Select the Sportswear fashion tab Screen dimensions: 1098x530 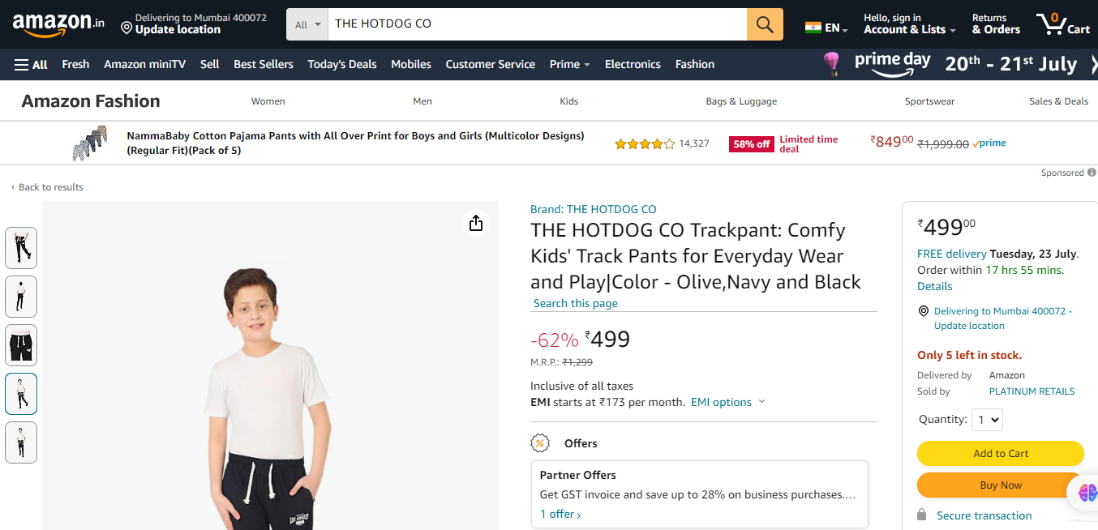[x=929, y=101]
